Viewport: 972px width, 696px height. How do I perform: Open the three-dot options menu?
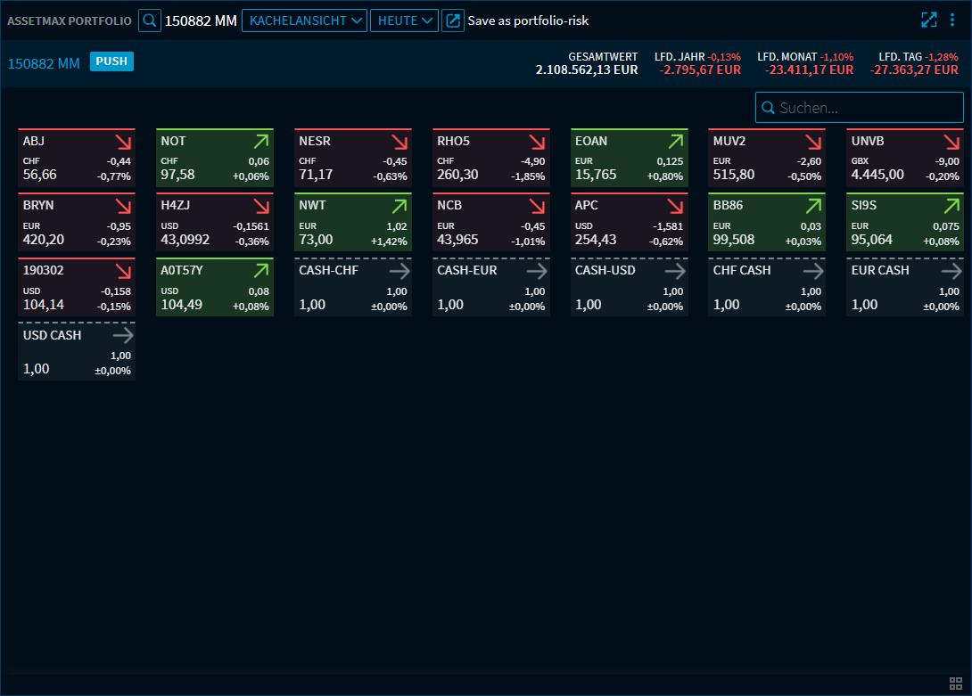[953, 20]
